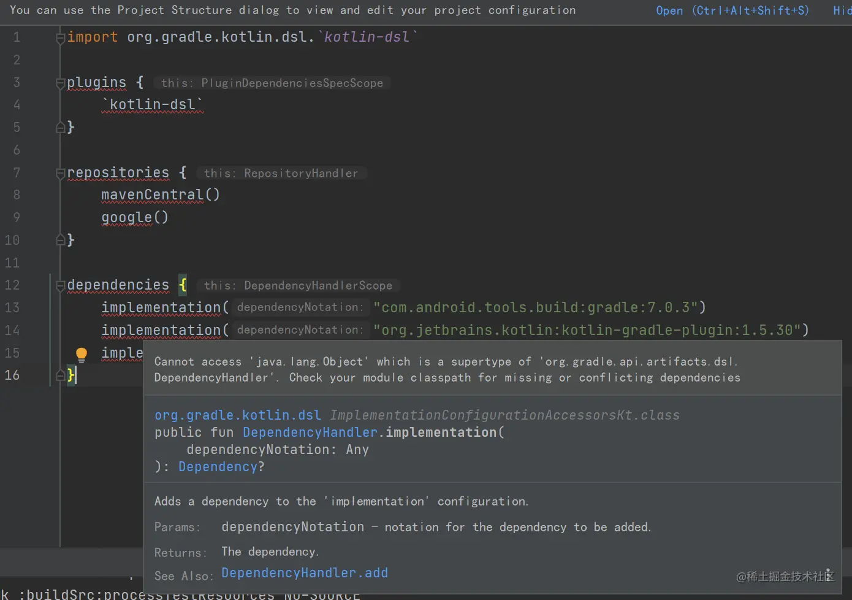Collapse the plugins block fold marker
This screenshot has height=600, width=852.
60,83
